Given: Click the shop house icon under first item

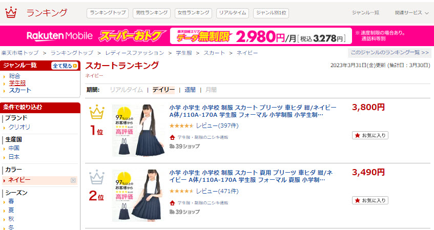Looking at the screenshot, I should click(172, 137).
